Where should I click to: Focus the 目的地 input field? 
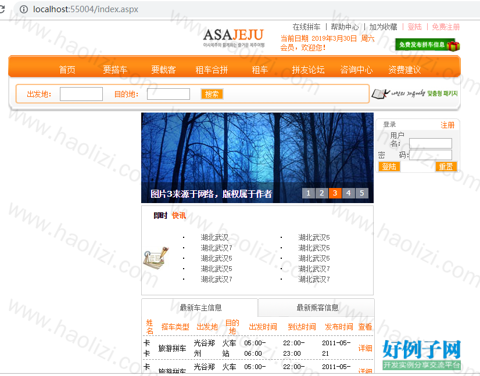[x=169, y=94]
